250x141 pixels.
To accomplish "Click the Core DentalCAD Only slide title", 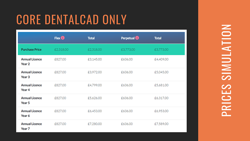I will 72,20.
